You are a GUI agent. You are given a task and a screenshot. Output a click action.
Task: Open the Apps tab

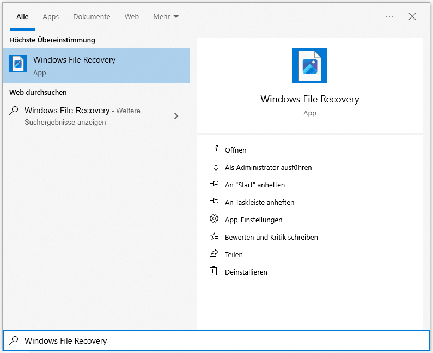coord(51,17)
